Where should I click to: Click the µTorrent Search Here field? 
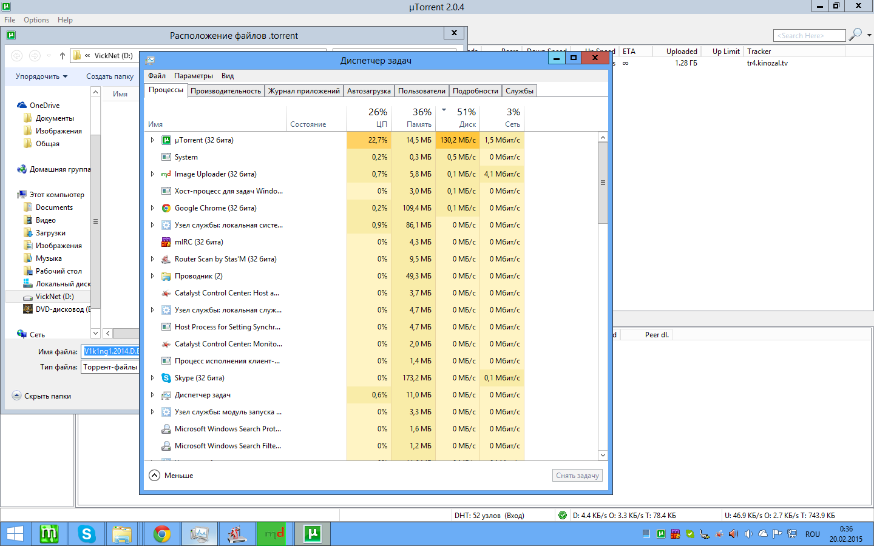pyautogui.click(x=810, y=36)
